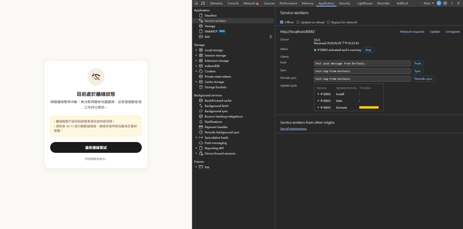Screen dimensions: 463x229
Task: Click the Back/forward cache icon
Action: tap(201, 101)
